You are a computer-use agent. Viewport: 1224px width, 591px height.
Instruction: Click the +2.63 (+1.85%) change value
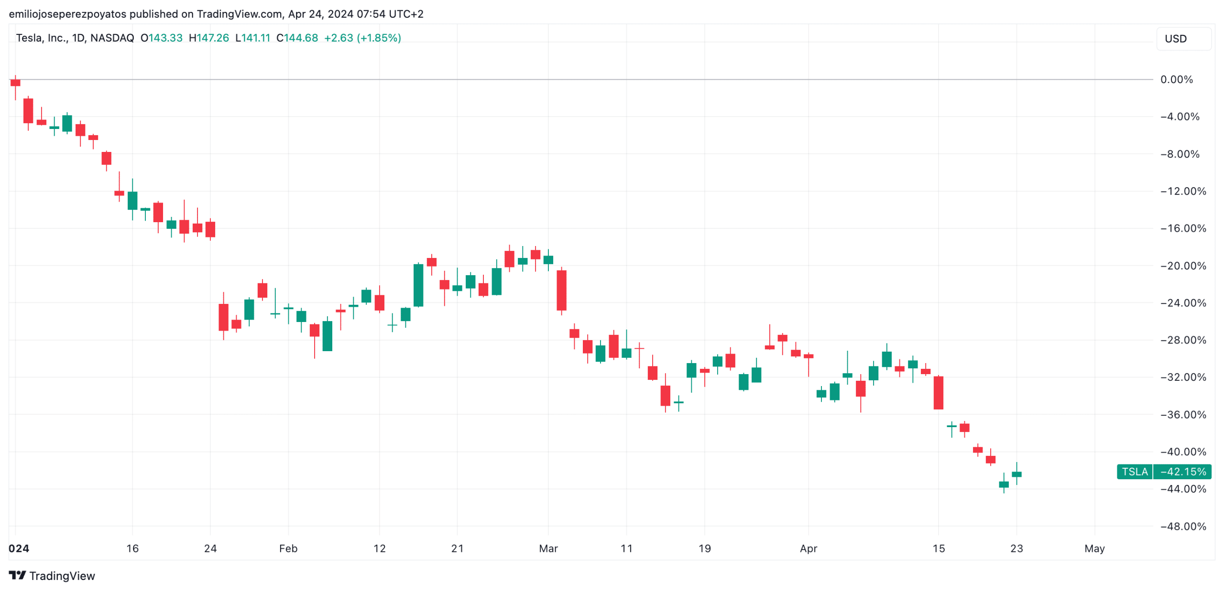coord(362,38)
